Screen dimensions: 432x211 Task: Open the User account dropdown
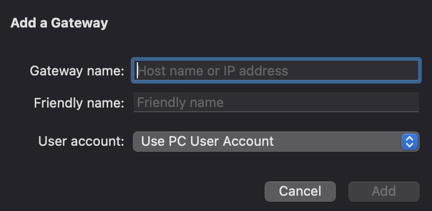click(x=276, y=142)
